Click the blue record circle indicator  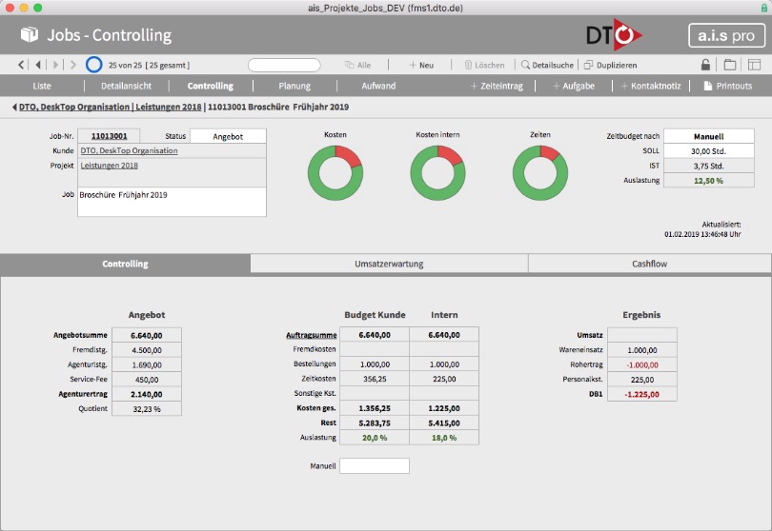[93, 65]
